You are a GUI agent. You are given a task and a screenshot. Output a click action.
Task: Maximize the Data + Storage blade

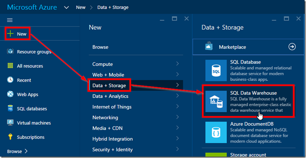click(286, 19)
